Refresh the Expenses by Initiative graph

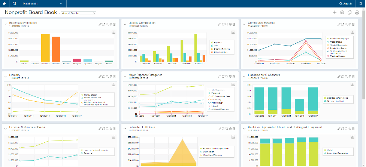click(x=104, y=24)
